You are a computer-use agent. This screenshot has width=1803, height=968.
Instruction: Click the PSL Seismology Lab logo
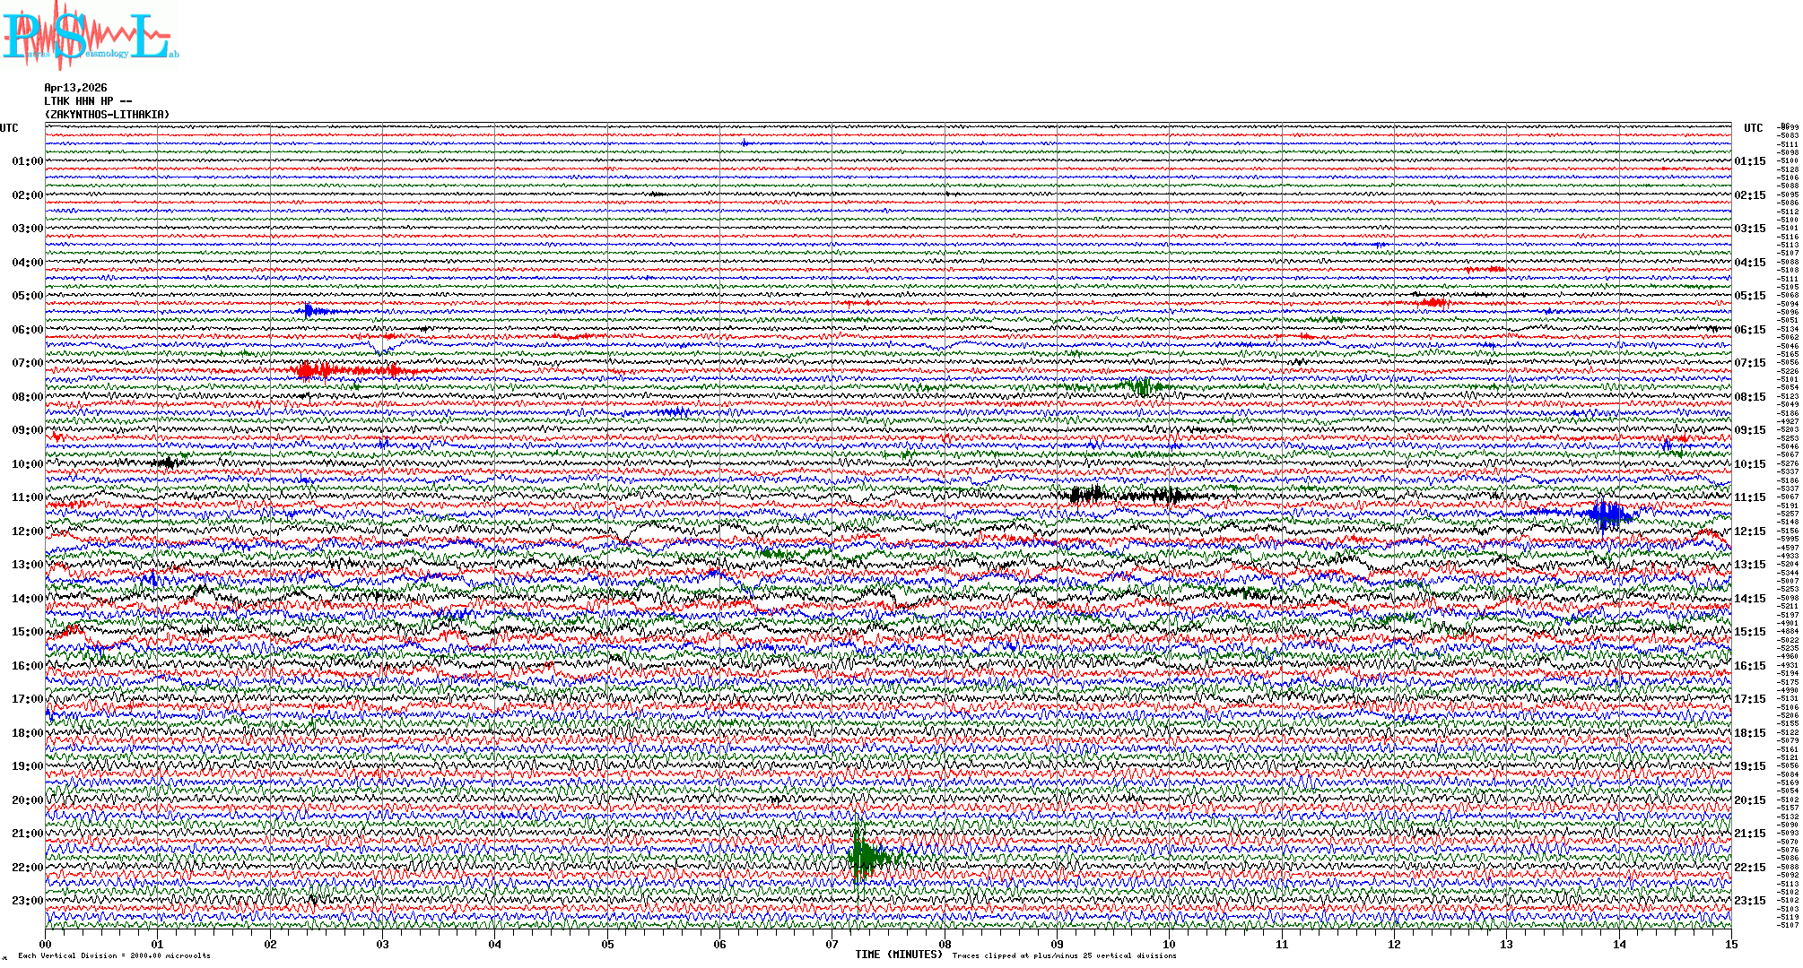tap(90, 36)
